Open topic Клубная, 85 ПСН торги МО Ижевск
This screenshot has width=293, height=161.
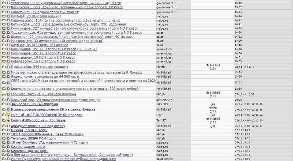pos(39,45)
